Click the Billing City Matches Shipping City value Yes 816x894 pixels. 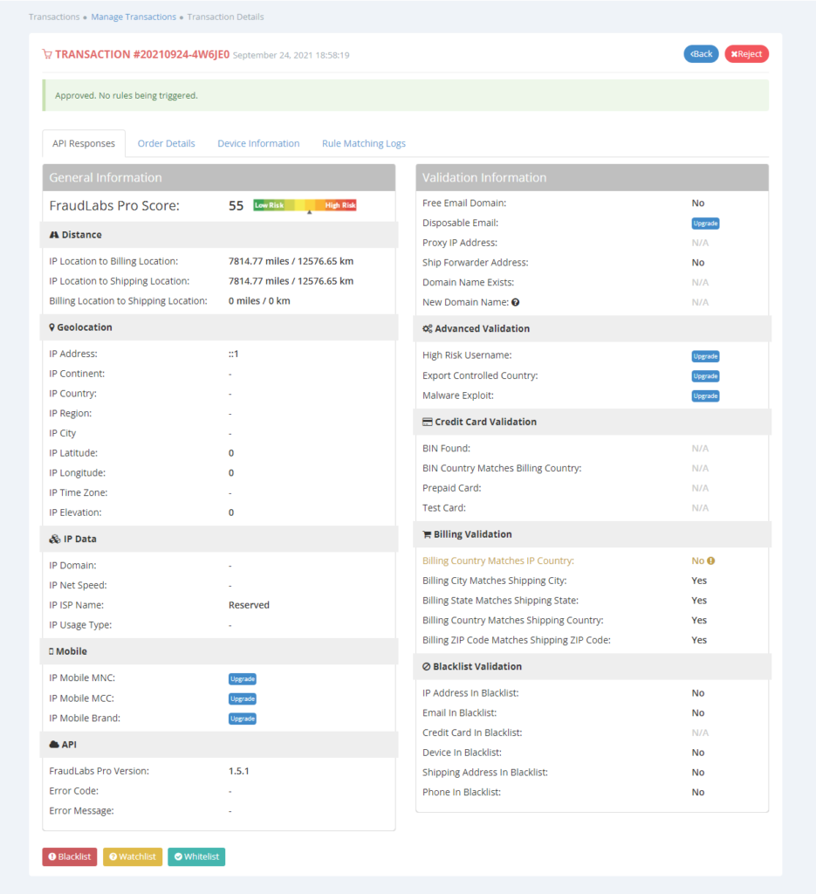699,581
